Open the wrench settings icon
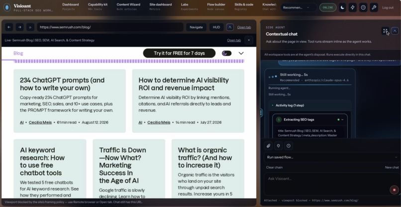Screen dimensions: 401x207 374,7
